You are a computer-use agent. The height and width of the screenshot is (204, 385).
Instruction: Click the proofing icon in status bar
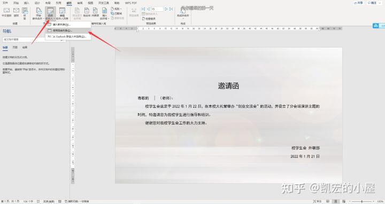click(38, 201)
